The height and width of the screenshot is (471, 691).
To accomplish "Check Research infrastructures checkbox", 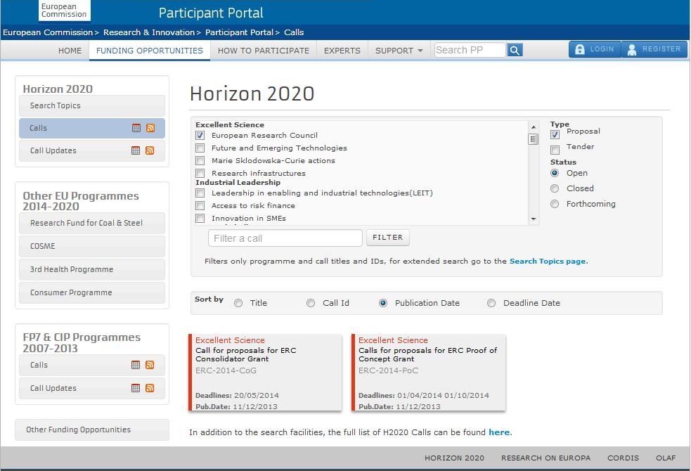I will 200,173.
